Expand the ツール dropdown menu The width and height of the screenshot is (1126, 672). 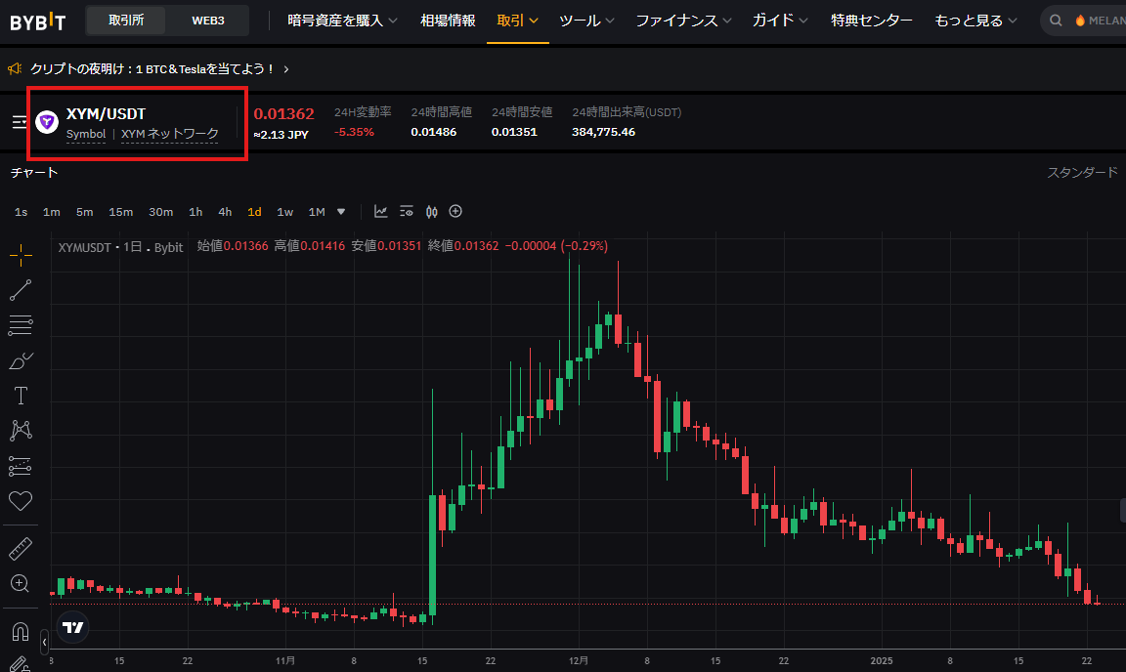tap(586, 21)
